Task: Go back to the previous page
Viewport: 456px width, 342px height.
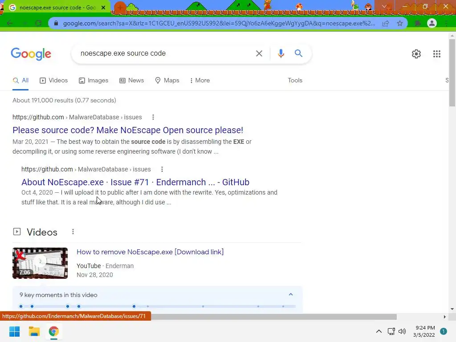Action: coord(10,23)
